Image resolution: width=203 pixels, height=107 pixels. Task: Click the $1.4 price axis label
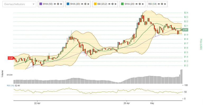click(x=186, y=57)
